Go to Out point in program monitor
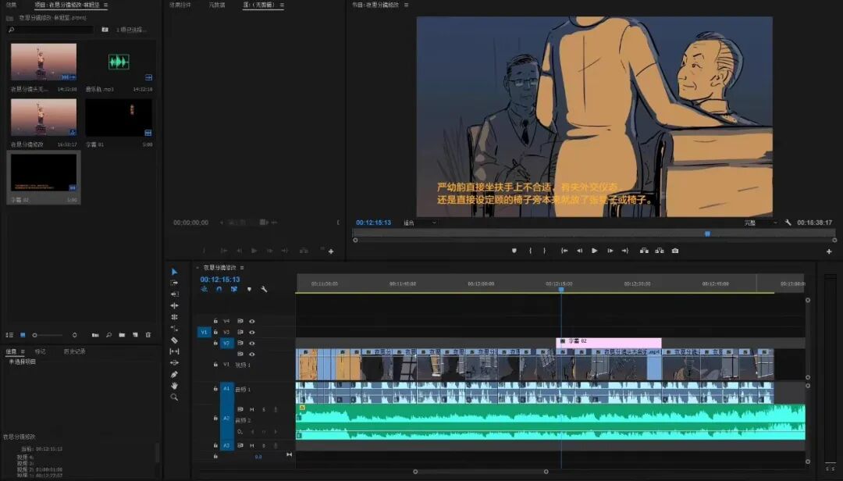Screen dimensions: 843x481 (625, 251)
